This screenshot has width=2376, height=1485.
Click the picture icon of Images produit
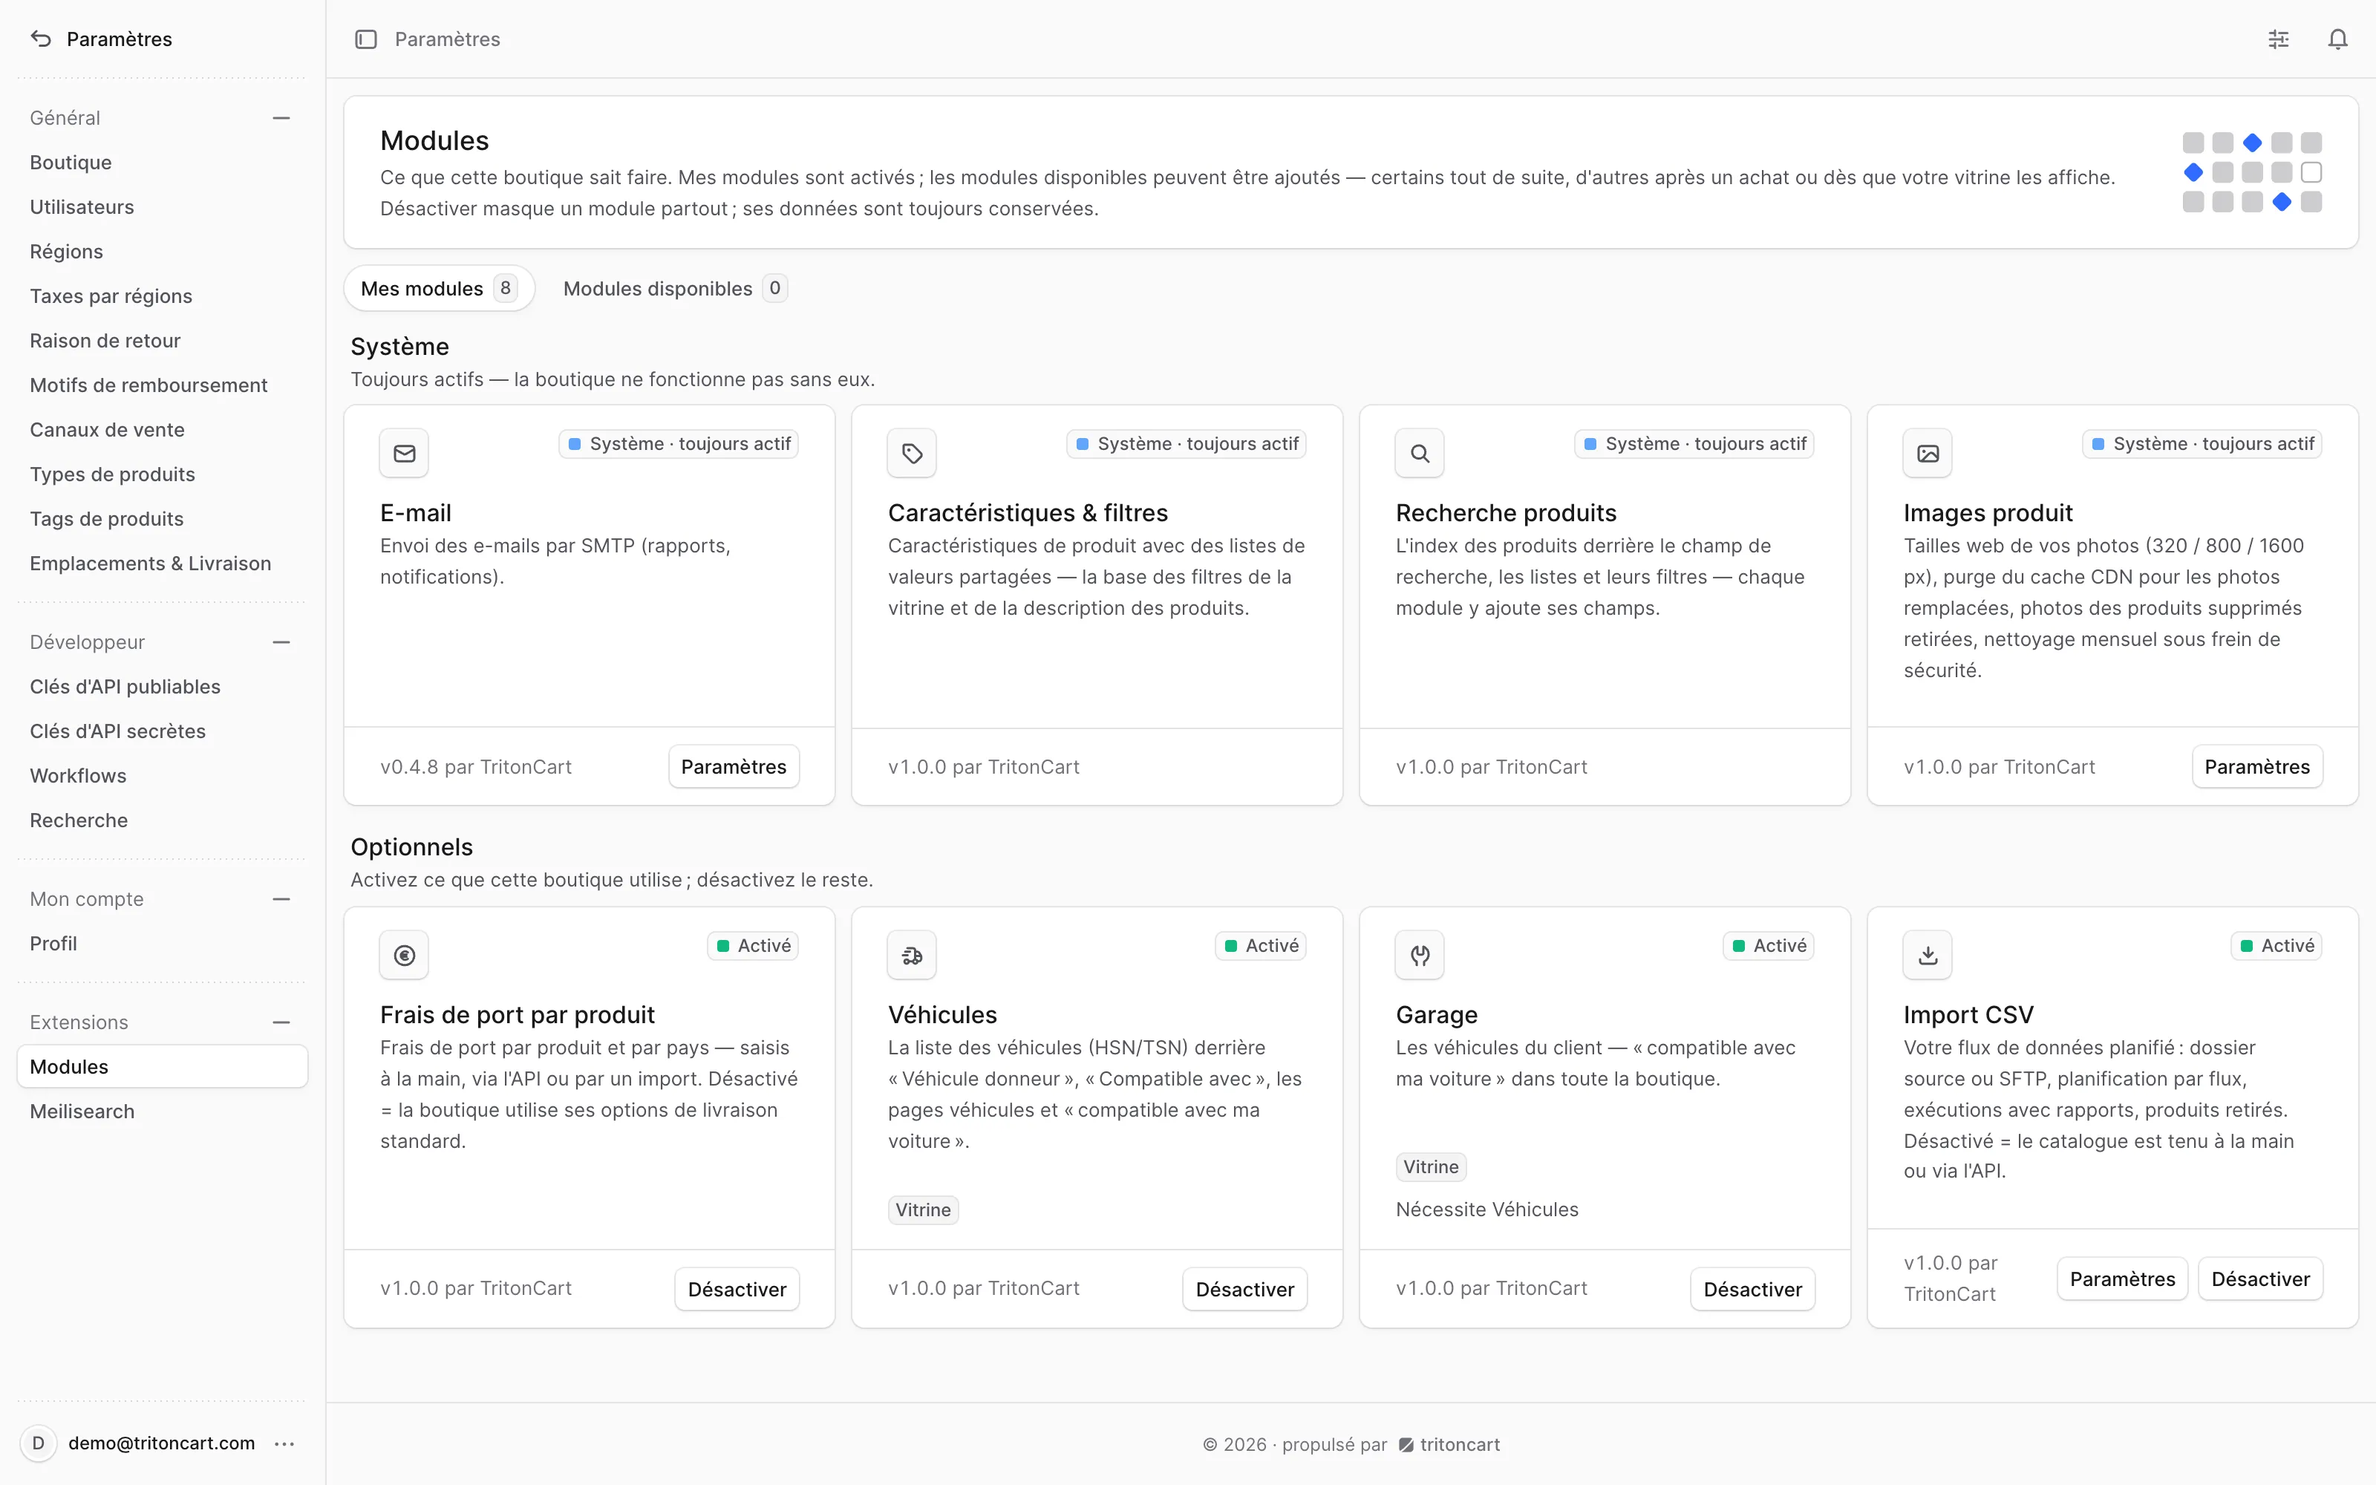(x=1928, y=453)
